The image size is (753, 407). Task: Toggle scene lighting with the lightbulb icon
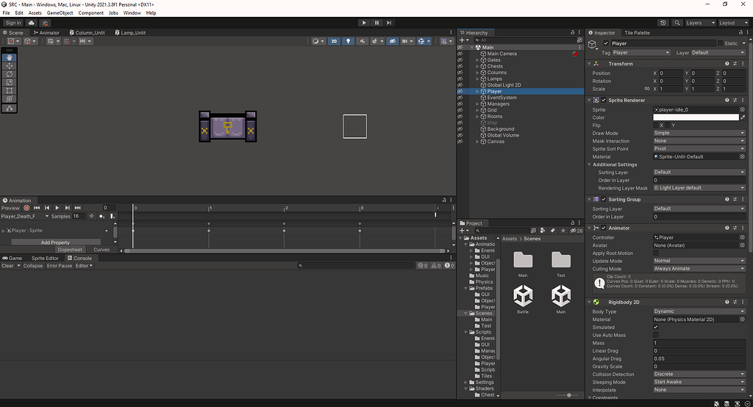point(348,41)
